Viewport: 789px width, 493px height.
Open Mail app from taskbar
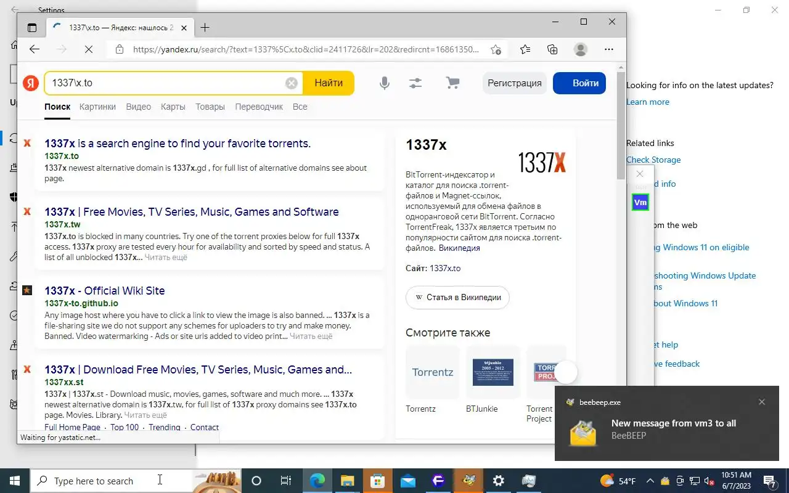pyautogui.click(x=407, y=481)
